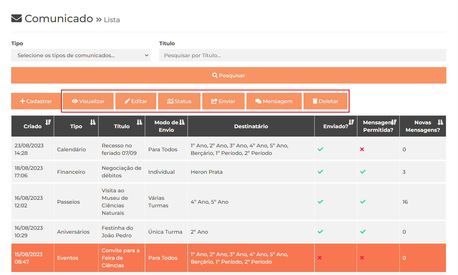The height and width of the screenshot is (275, 458).
Task: Click the Visualizar button
Action: click(x=88, y=101)
